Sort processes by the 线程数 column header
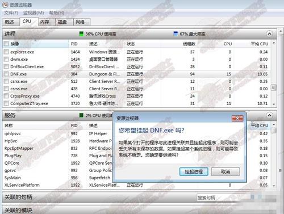This screenshot has width=284, height=214. pyautogui.click(x=189, y=44)
